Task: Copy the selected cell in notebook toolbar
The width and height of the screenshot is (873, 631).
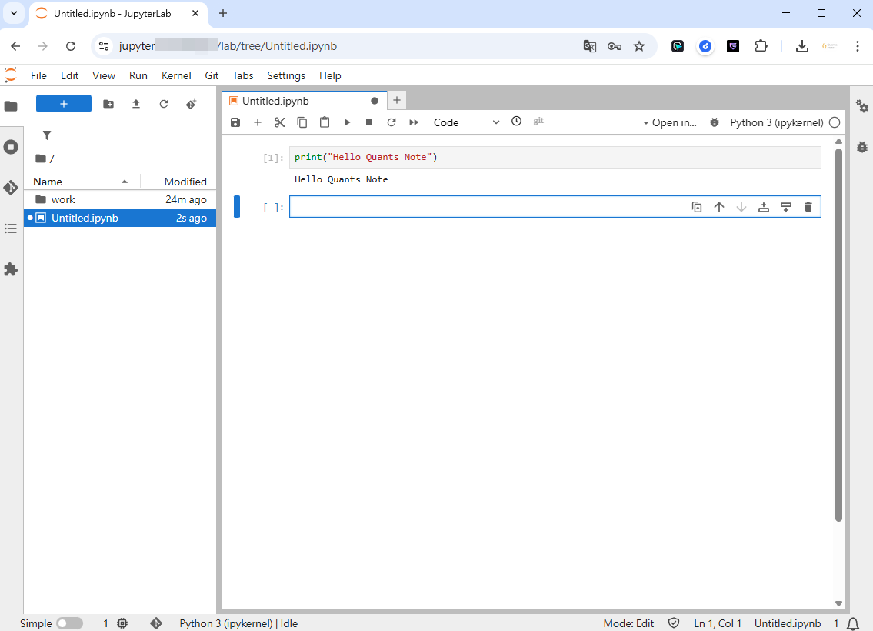Action: click(x=302, y=122)
